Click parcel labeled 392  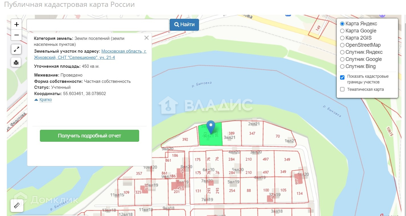click(185, 139)
